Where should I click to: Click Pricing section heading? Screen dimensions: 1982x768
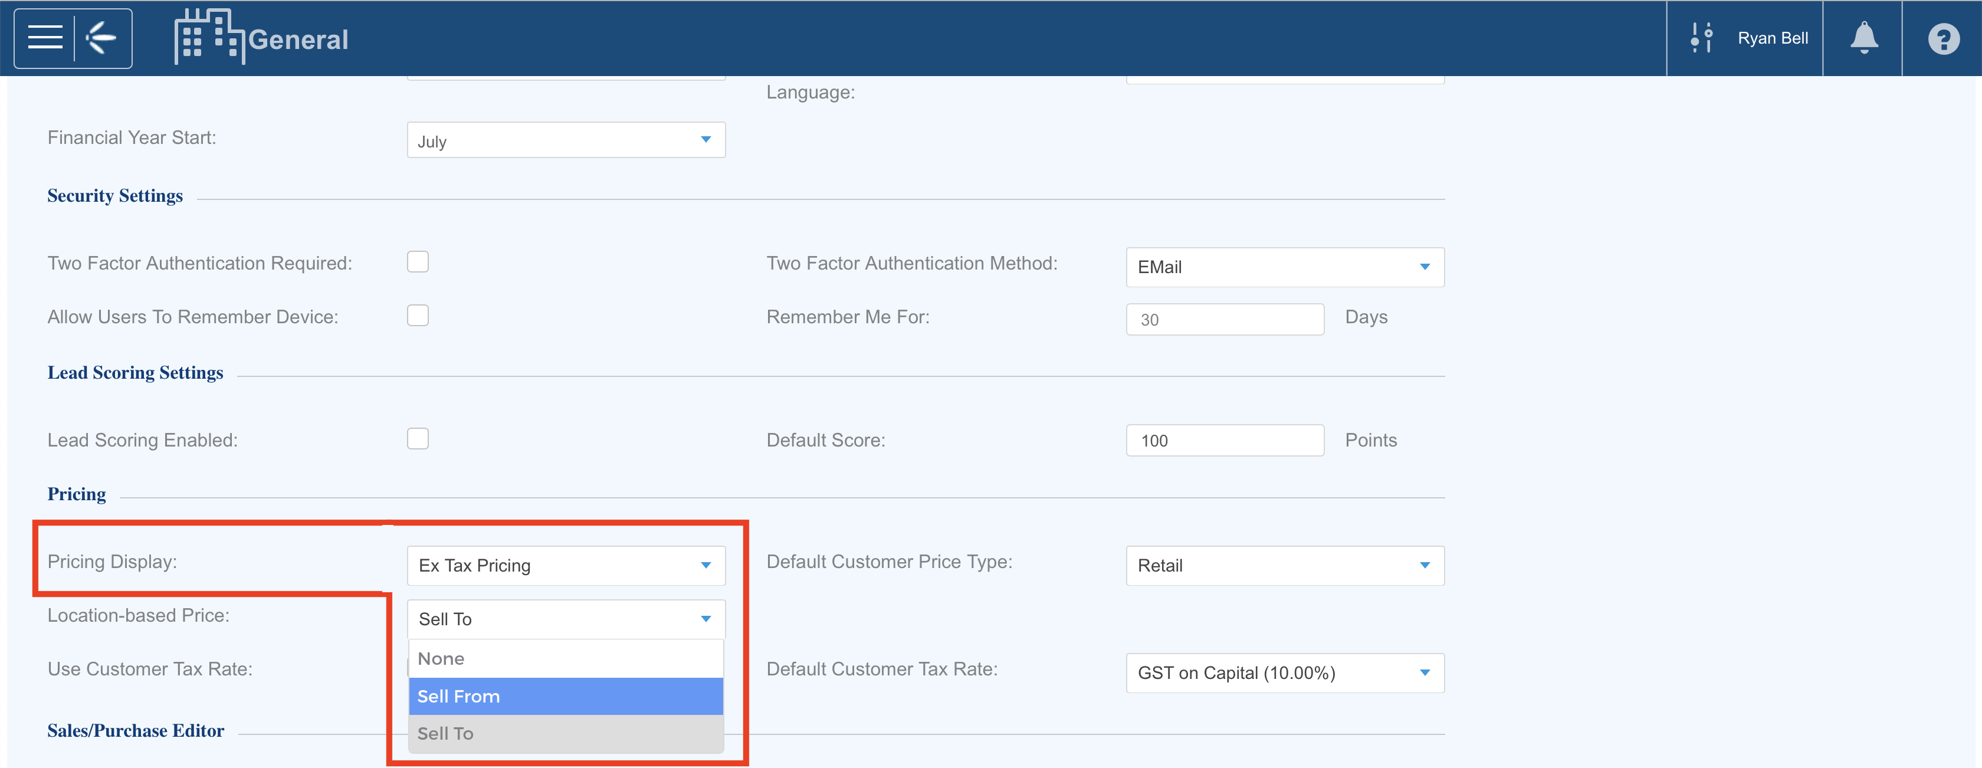click(77, 494)
